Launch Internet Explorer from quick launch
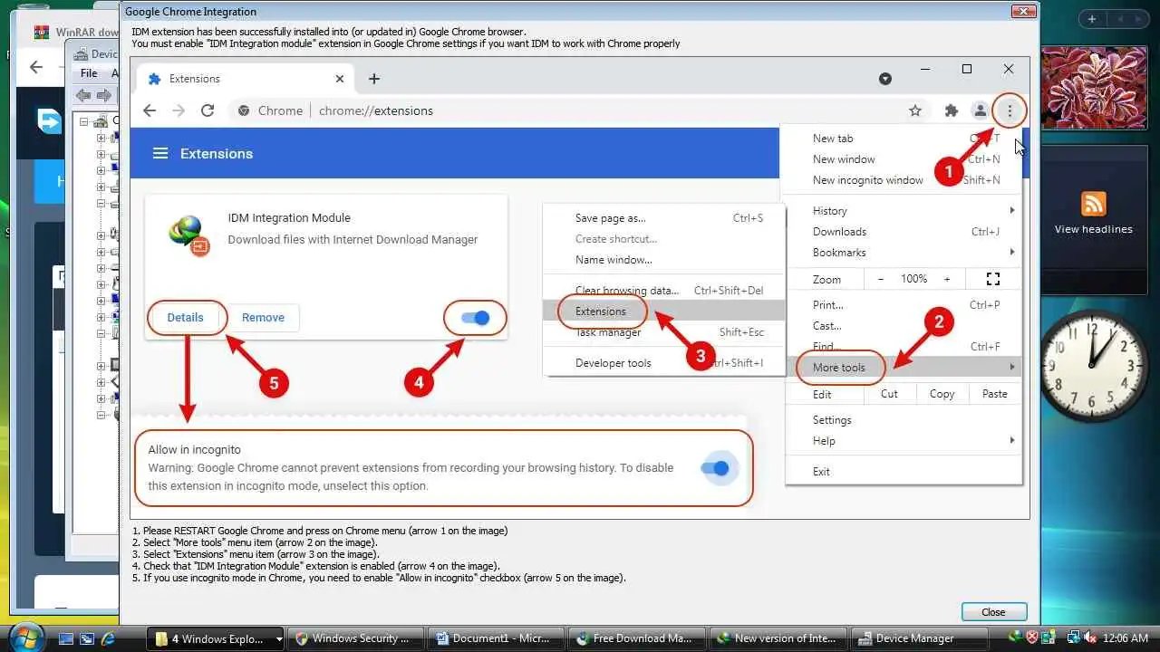This screenshot has width=1160, height=652. [x=108, y=639]
